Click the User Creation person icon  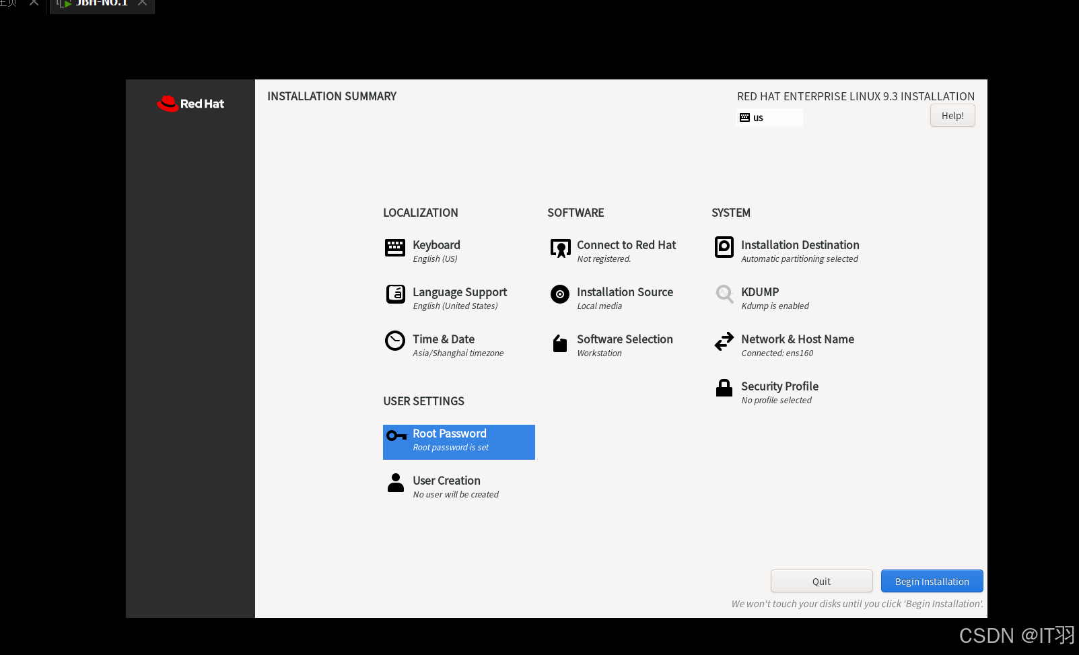(x=396, y=483)
